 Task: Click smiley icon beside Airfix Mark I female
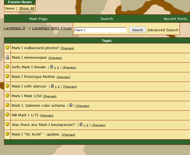click(7, 67)
